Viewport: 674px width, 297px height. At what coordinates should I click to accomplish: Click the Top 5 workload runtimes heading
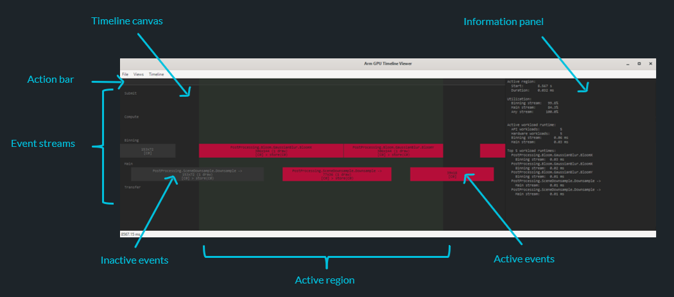tap(533, 151)
